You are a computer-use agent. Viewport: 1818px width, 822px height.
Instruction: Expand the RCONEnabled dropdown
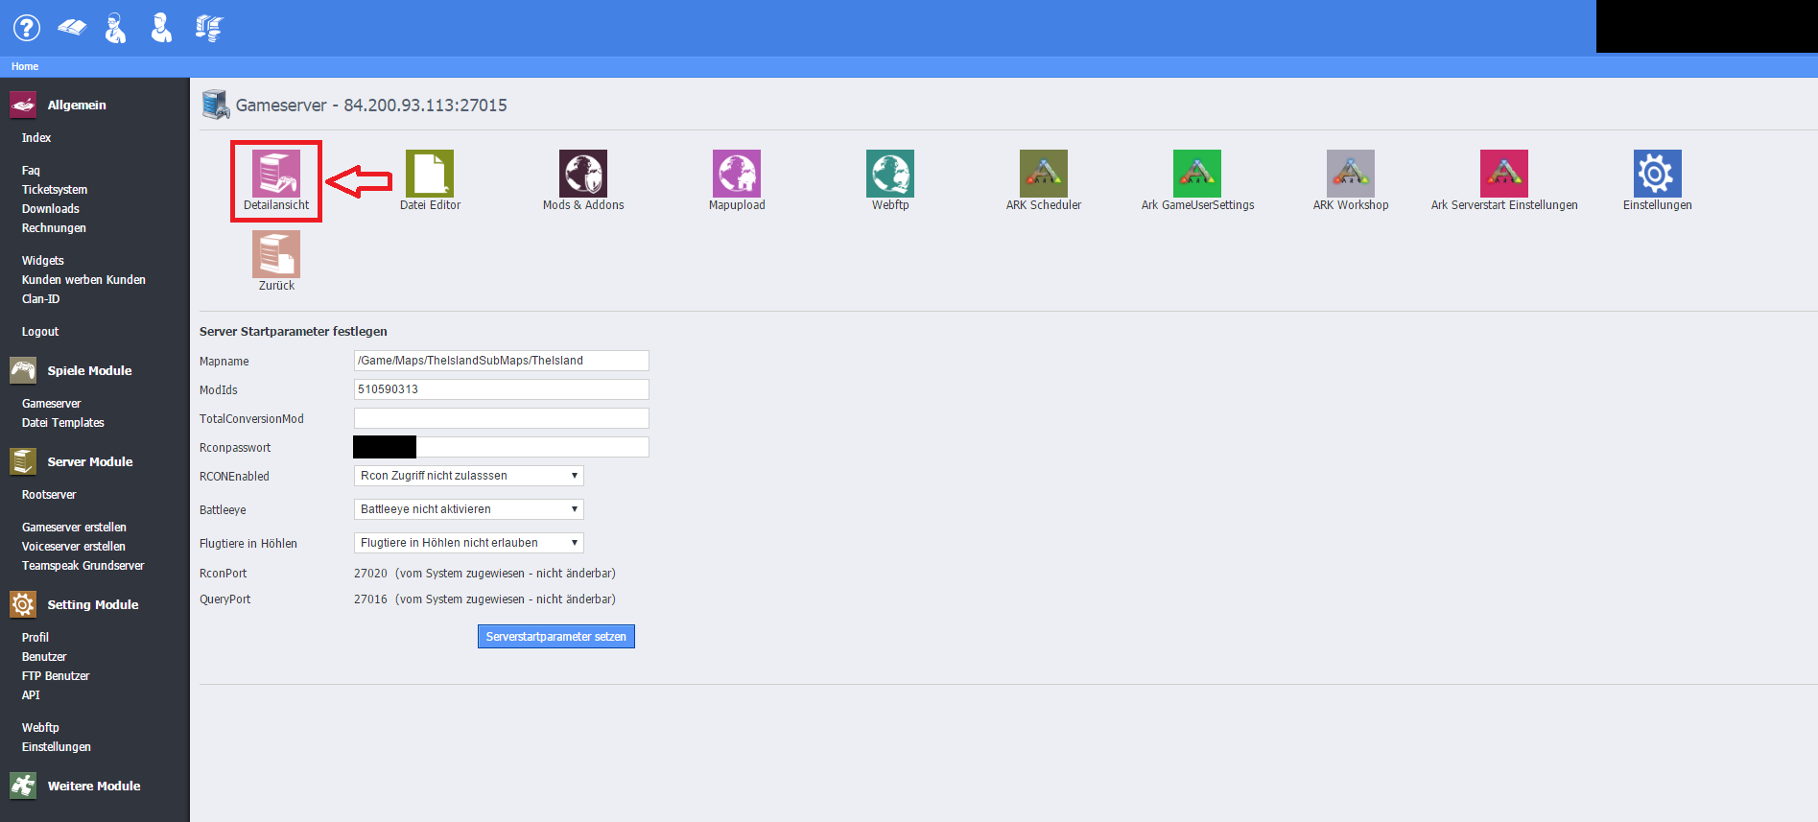(x=468, y=476)
